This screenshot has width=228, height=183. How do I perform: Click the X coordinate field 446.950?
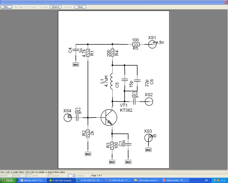tap(6, 176)
